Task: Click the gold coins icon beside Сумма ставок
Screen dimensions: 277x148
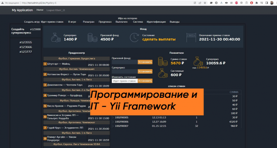Action: (163, 61)
